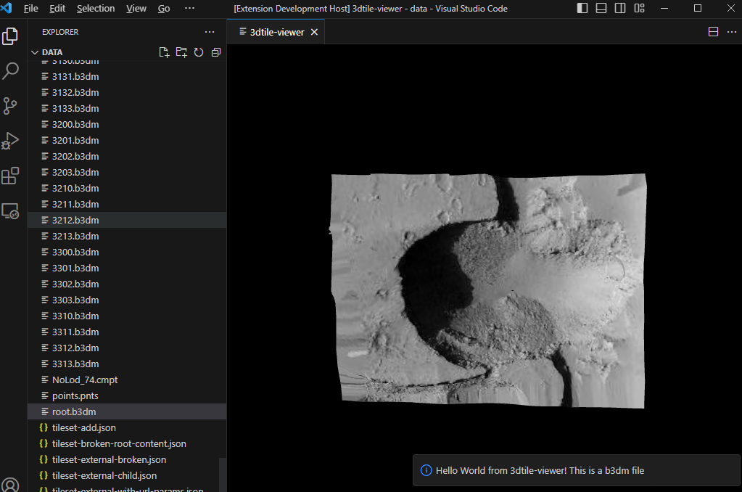Open the Run and Debug view
The height and width of the screenshot is (492, 742).
(x=11, y=141)
